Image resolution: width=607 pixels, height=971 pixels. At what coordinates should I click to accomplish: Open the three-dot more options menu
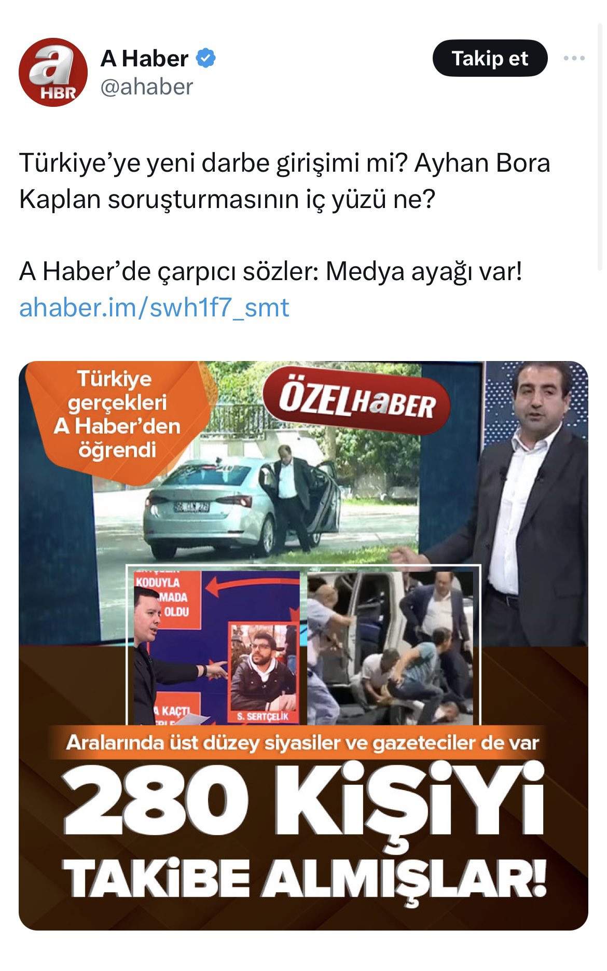click(574, 58)
